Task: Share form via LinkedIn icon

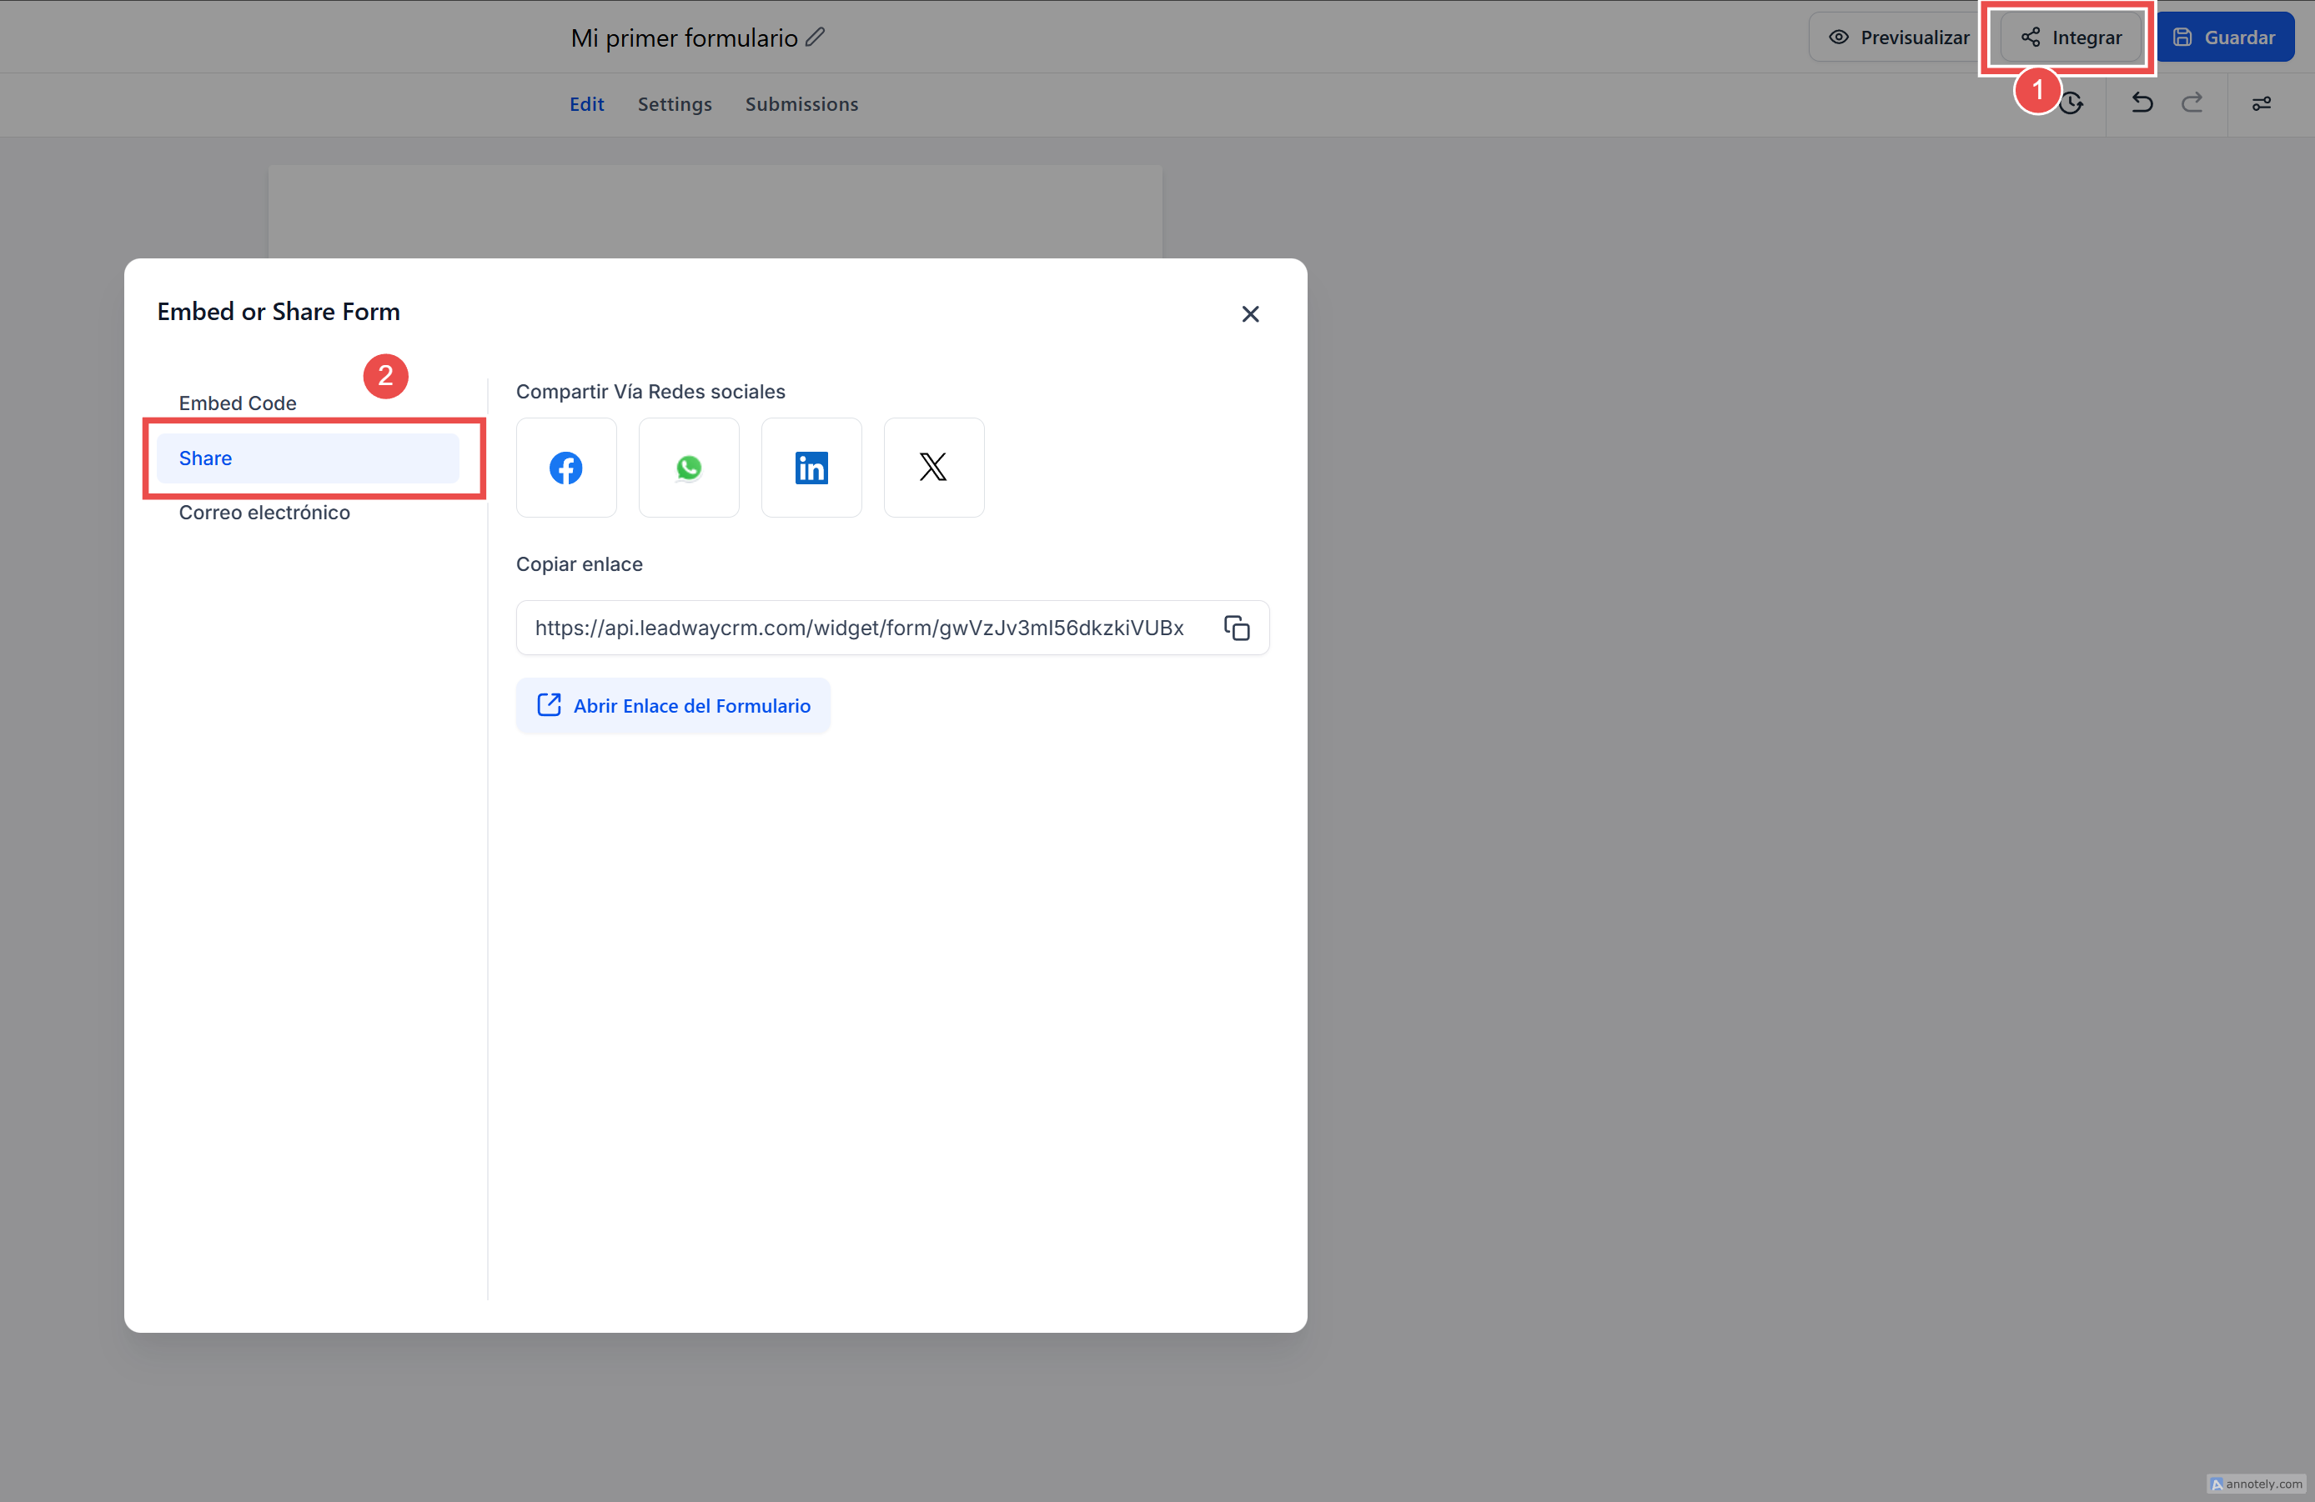Action: pos(811,468)
